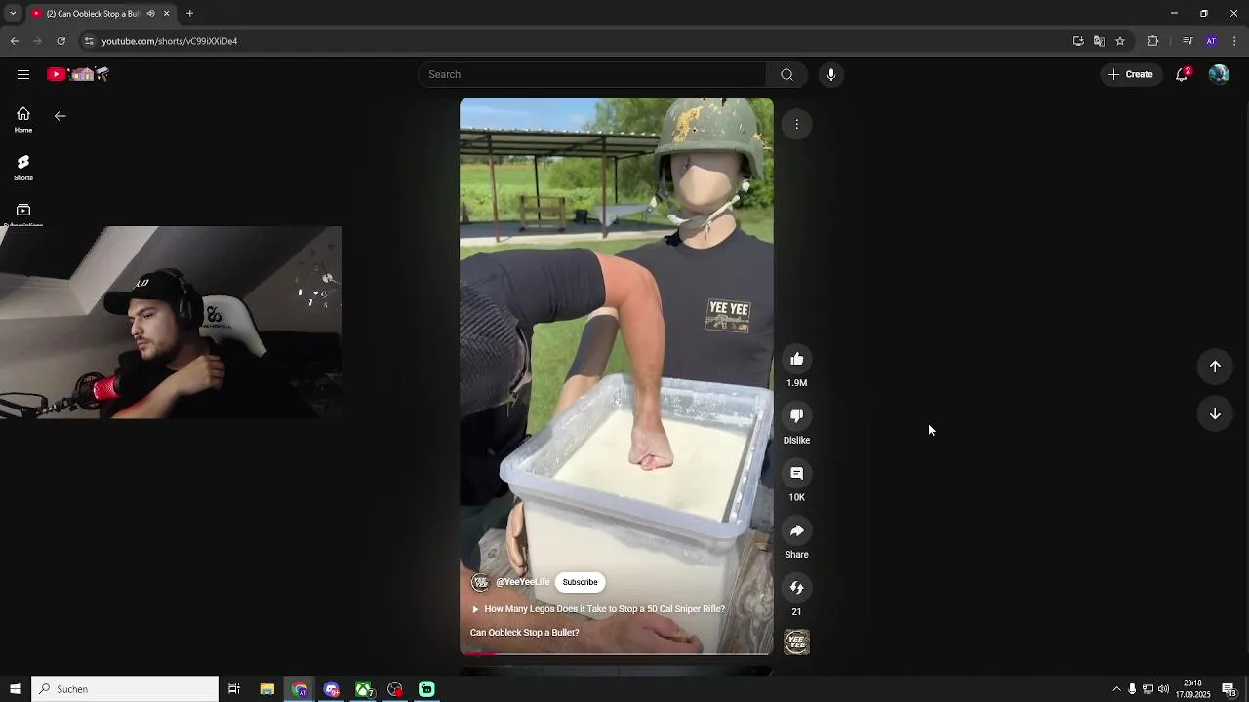Seek on the short's red progress bar
This screenshot has height=702, width=1249.
point(616,653)
